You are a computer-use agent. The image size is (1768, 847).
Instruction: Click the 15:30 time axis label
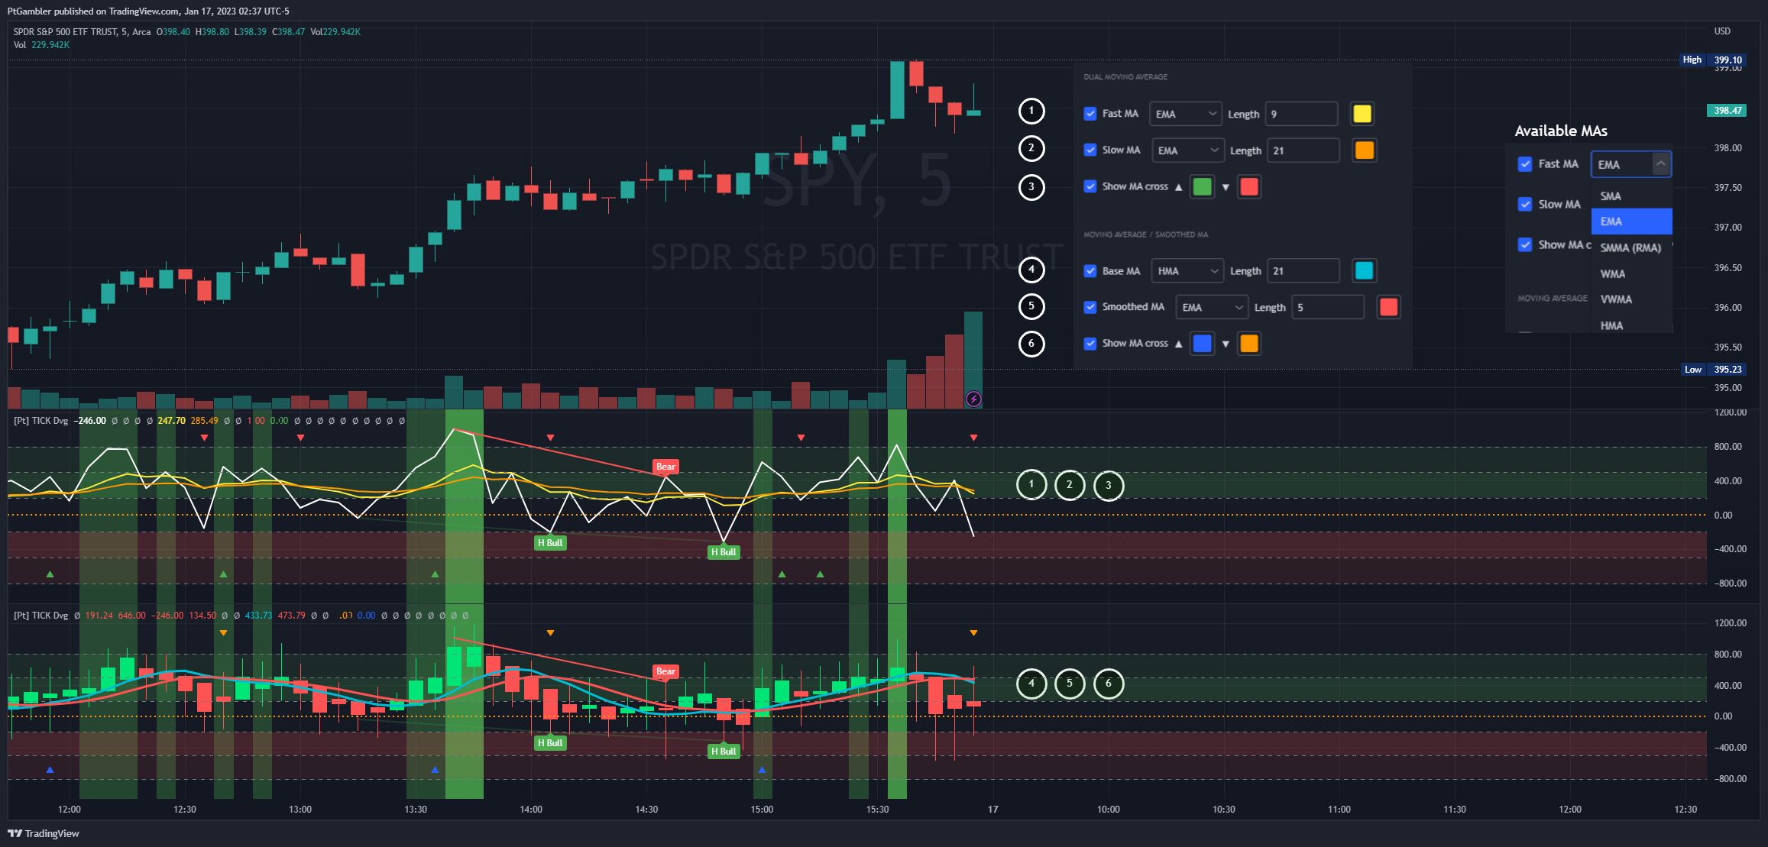877,810
